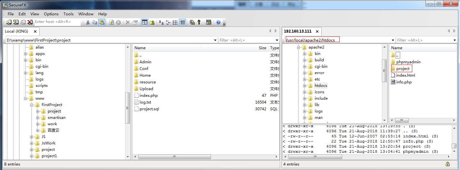Click the Delete X toolbar icon
The width and height of the screenshot is (460, 170).
tap(128, 22)
